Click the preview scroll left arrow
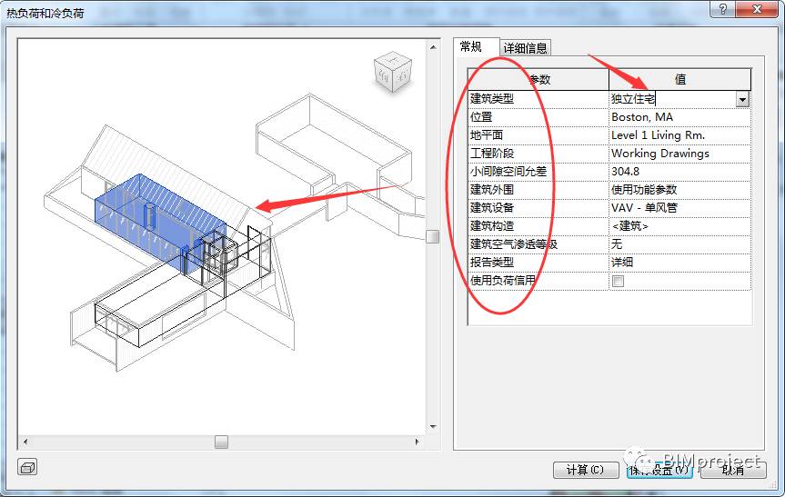 click(x=25, y=442)
